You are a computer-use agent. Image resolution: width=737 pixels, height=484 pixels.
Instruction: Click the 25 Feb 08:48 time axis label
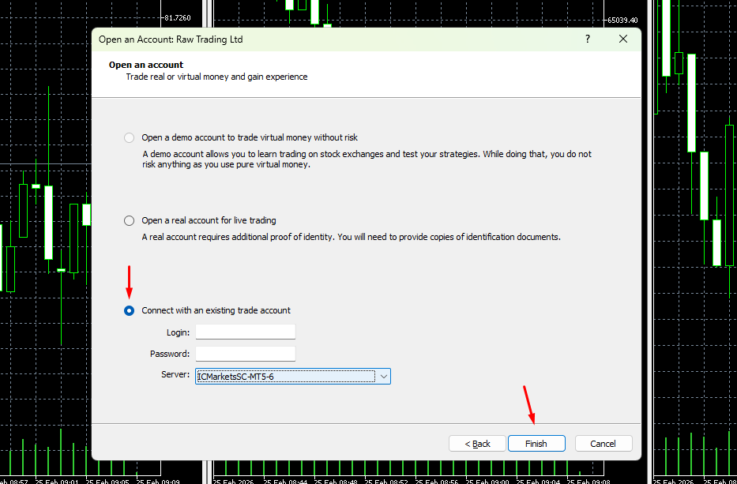tap(336, 480)
